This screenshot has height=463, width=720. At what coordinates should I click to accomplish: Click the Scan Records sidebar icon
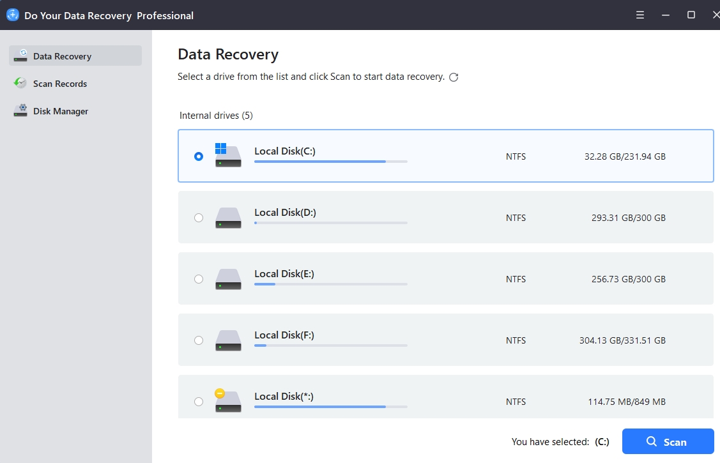(x=21, y=83)
